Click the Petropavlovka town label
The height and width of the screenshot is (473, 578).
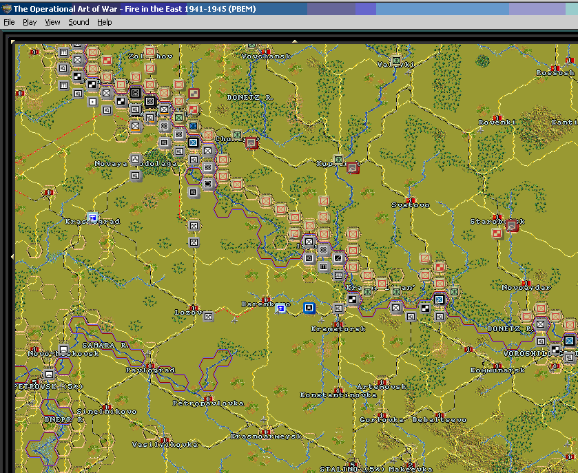tap(208, 403)
